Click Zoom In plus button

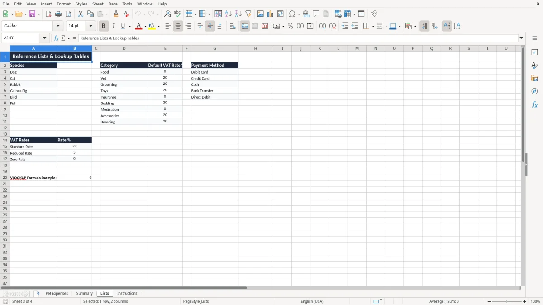point(525,301)
